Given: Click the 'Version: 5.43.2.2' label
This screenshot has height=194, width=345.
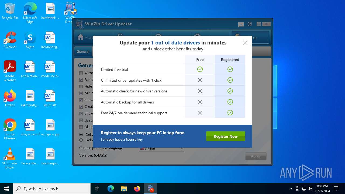Looking at the screenshot, I should [93, 155].
